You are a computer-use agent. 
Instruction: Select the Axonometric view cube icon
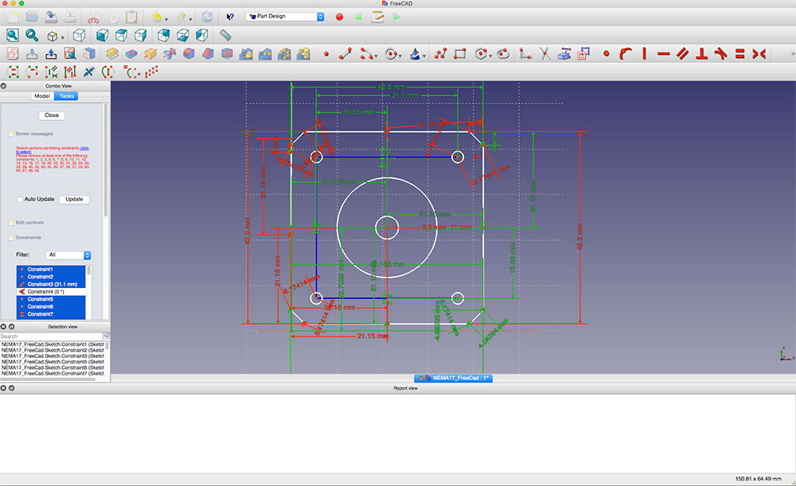coord(79,35)
